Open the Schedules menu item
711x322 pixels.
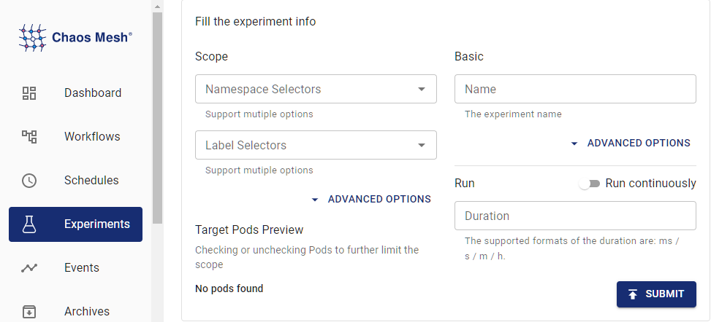pyautogui.click(x=91, y=181)
